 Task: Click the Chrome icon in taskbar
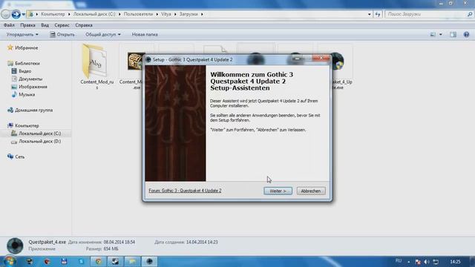pos(99,261)
